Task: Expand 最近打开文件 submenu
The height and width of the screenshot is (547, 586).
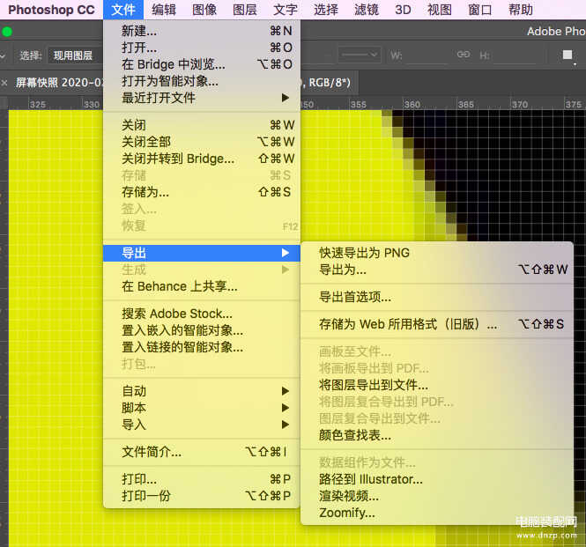Action: 202,98
